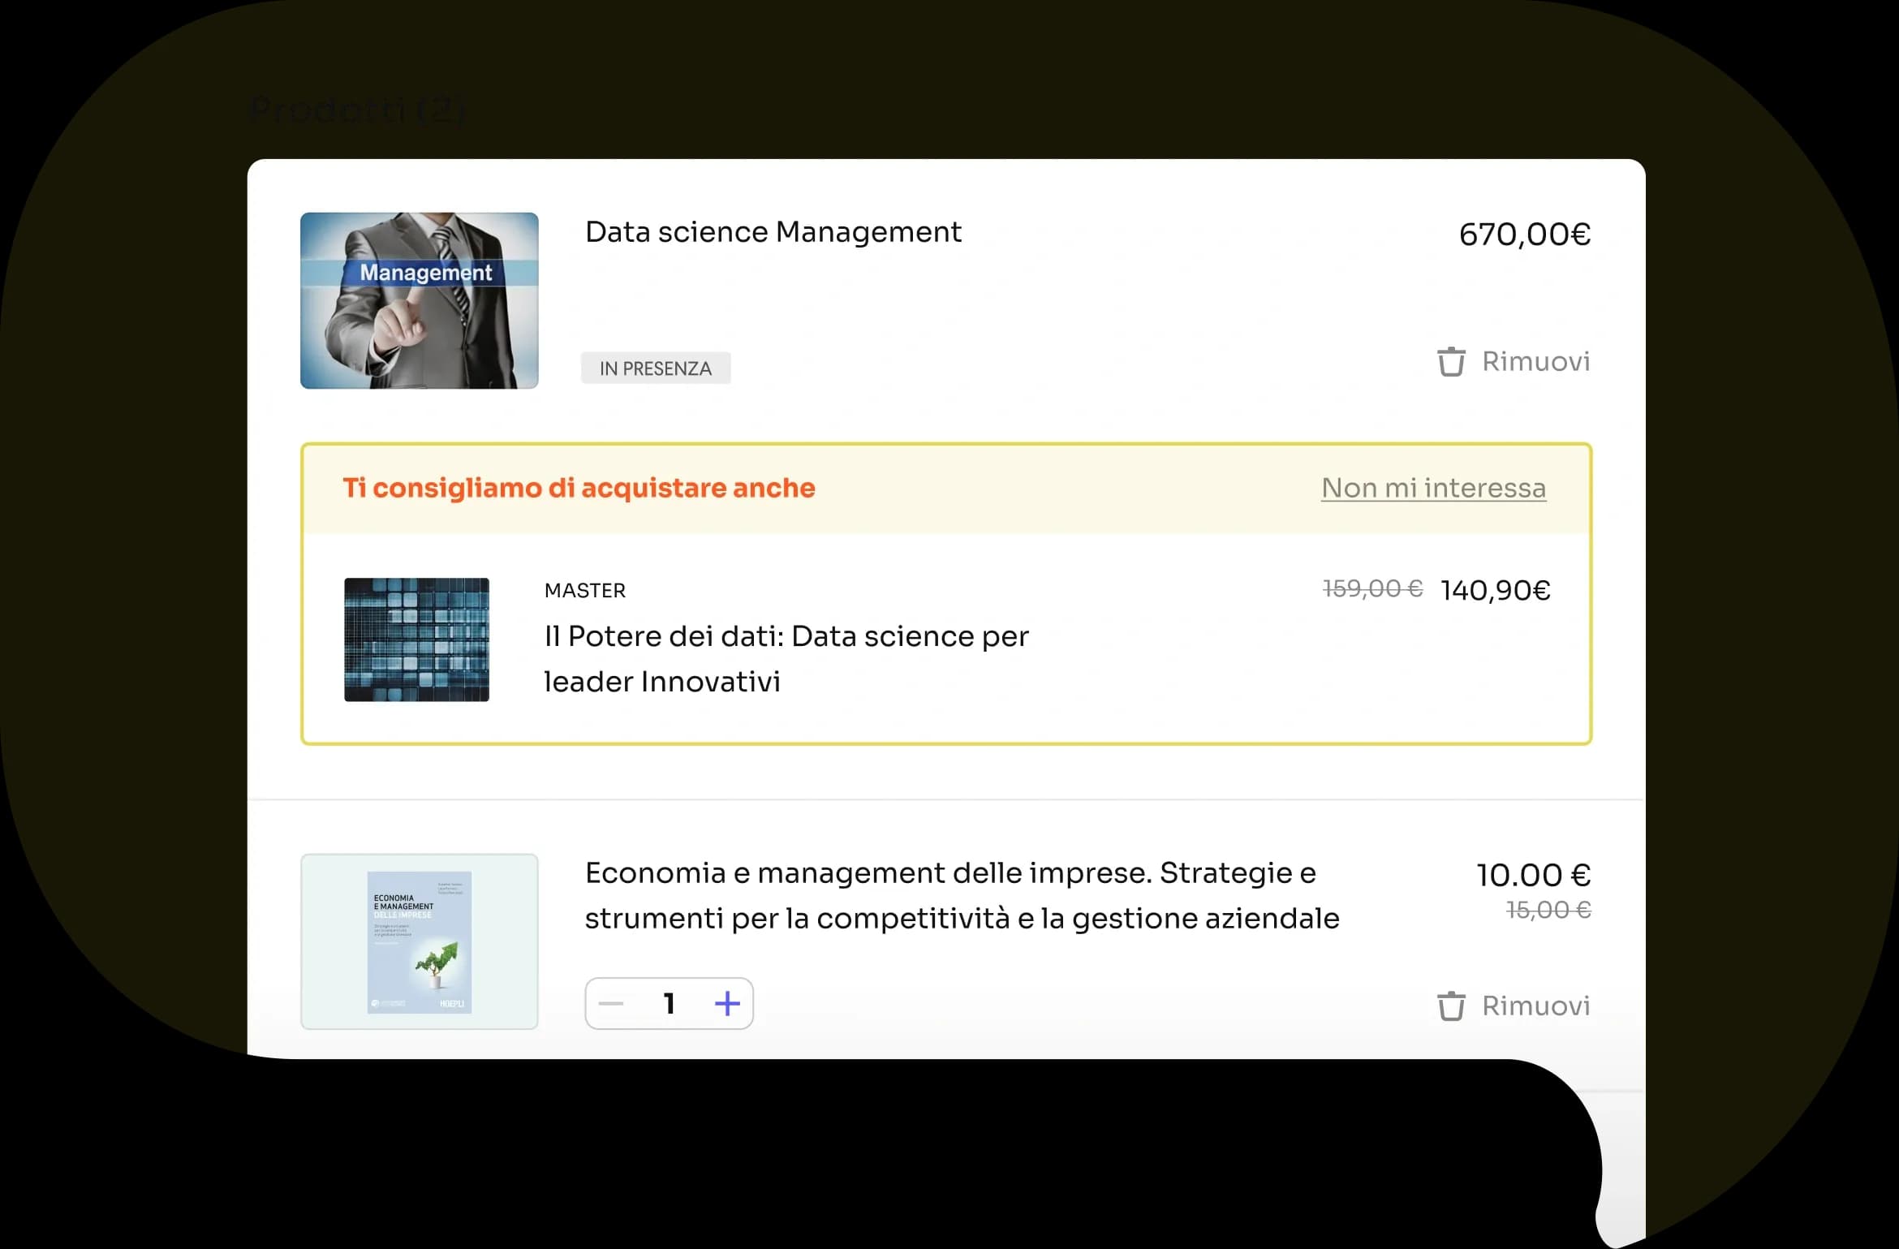
Task: Open Data science Management product thumbnail
Action: pos(419,300)
